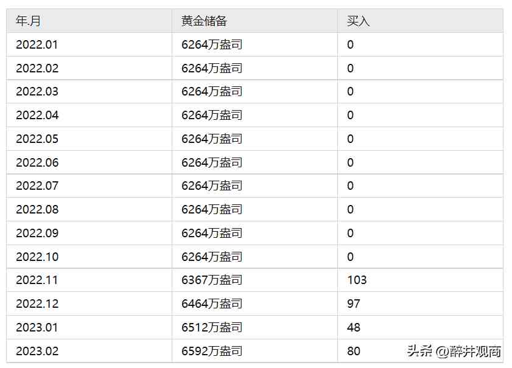
Task: Select the 2022.01 date cell
Action: point(37,44)
